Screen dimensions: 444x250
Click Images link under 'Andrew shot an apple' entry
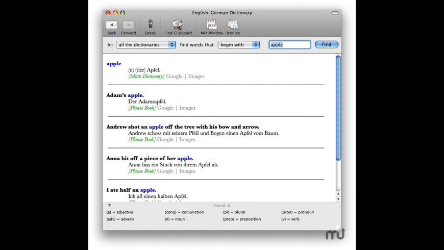coord(187,140)
